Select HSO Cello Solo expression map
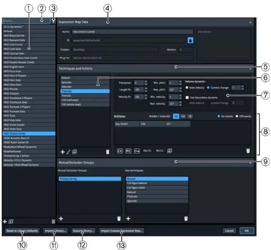Screen dimensions: 271x250 tap(29, 49)
